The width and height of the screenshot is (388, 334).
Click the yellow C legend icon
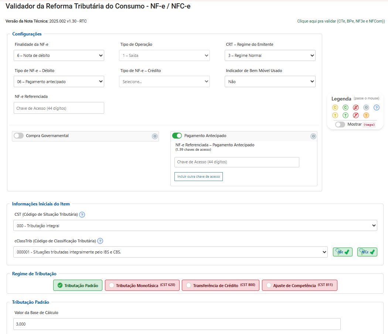pos(335,108)
